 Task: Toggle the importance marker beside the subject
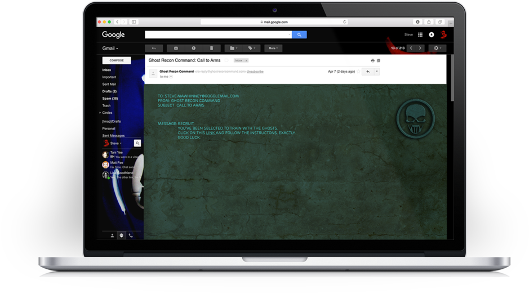pos(226,60)
